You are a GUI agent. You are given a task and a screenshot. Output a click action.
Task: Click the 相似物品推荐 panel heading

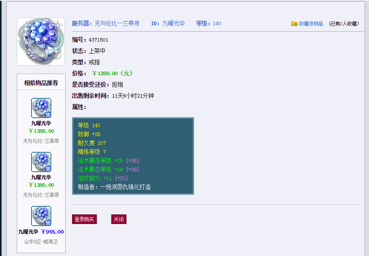click(x=41, y=83)
